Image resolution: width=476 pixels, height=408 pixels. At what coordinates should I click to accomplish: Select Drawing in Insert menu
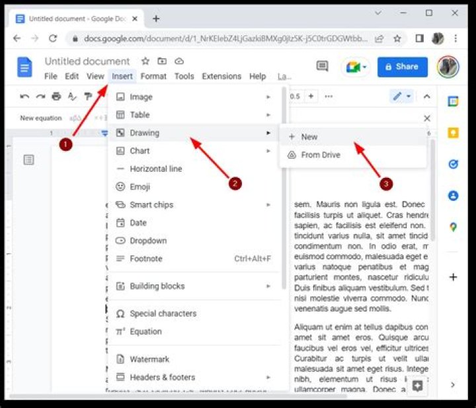coord(194,133)
